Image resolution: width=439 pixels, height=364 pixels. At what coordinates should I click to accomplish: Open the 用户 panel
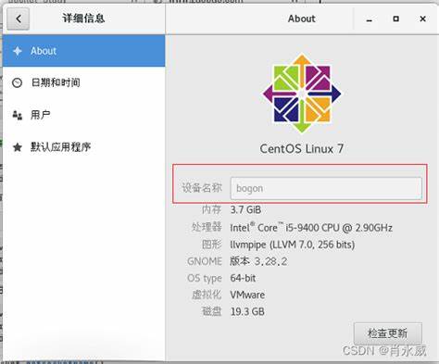(83, 115)
